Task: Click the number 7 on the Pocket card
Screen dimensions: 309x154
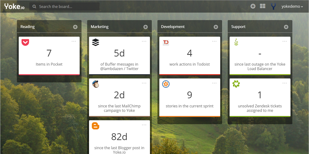Action: click(49, 53)
